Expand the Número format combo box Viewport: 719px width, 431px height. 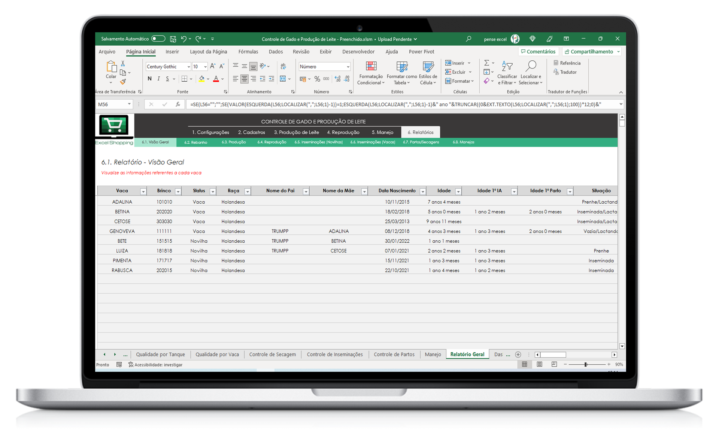point(348,67)
